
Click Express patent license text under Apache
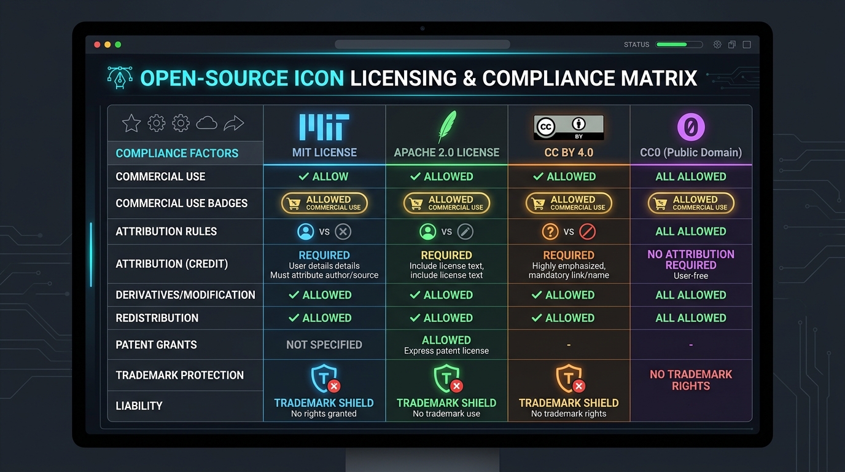point(446,351)
